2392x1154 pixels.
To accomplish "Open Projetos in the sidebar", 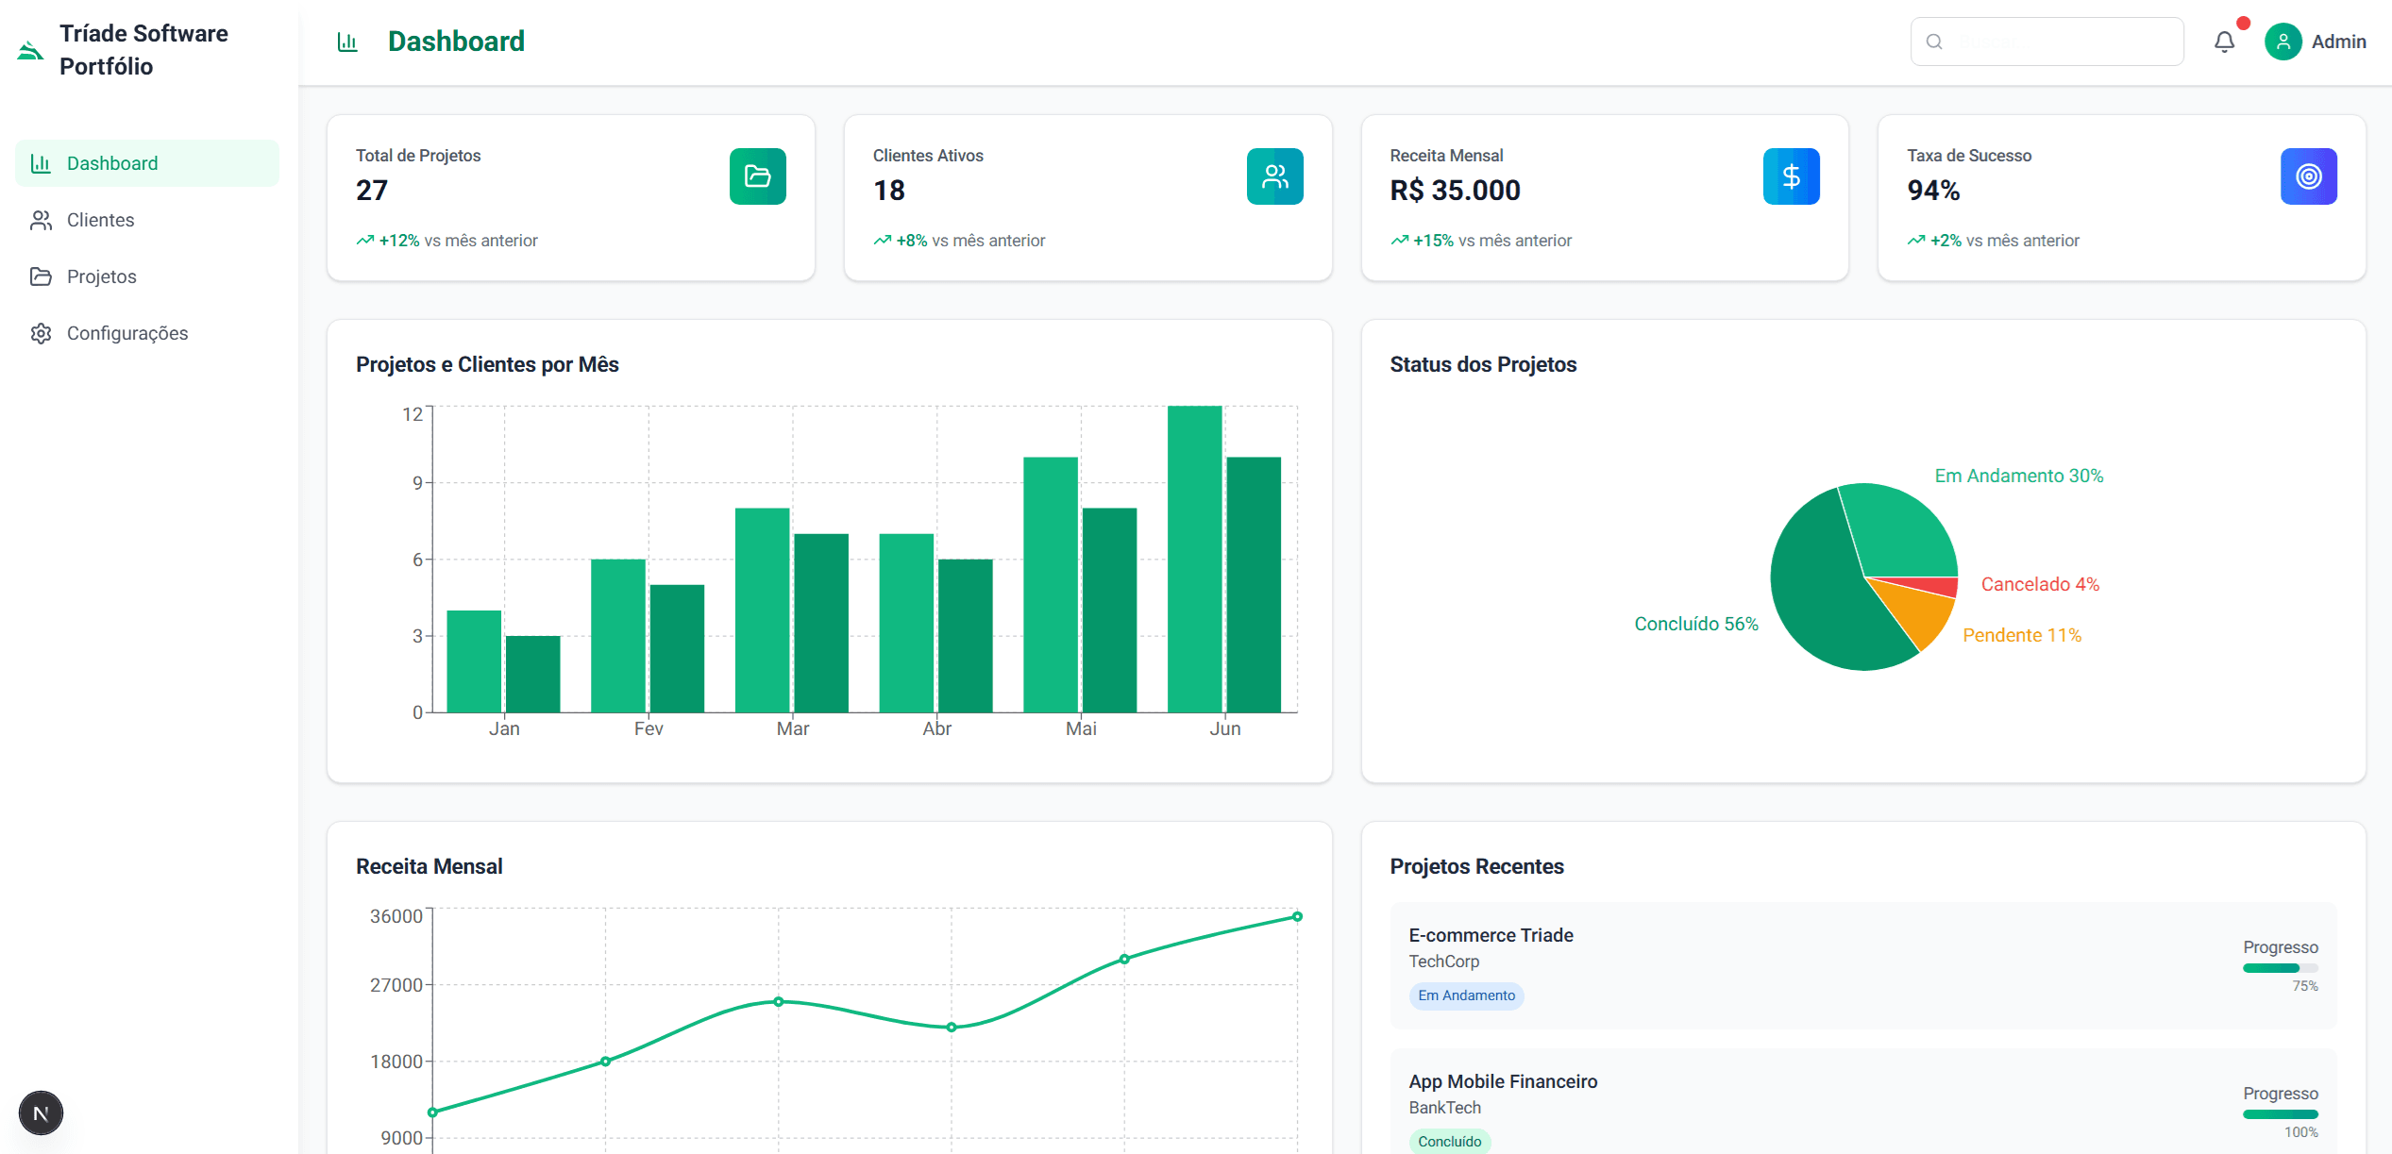I will coord(147,276).
